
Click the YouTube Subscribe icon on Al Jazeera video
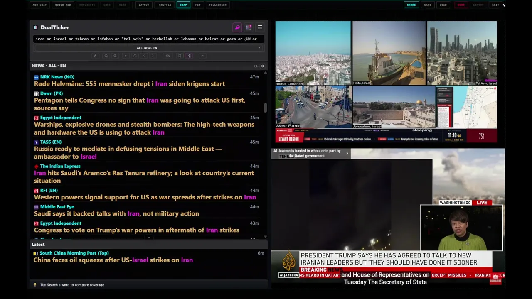(495, 278)
